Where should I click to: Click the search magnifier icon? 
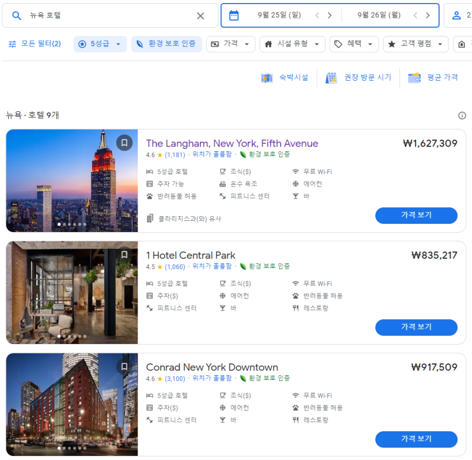[17, 16]
